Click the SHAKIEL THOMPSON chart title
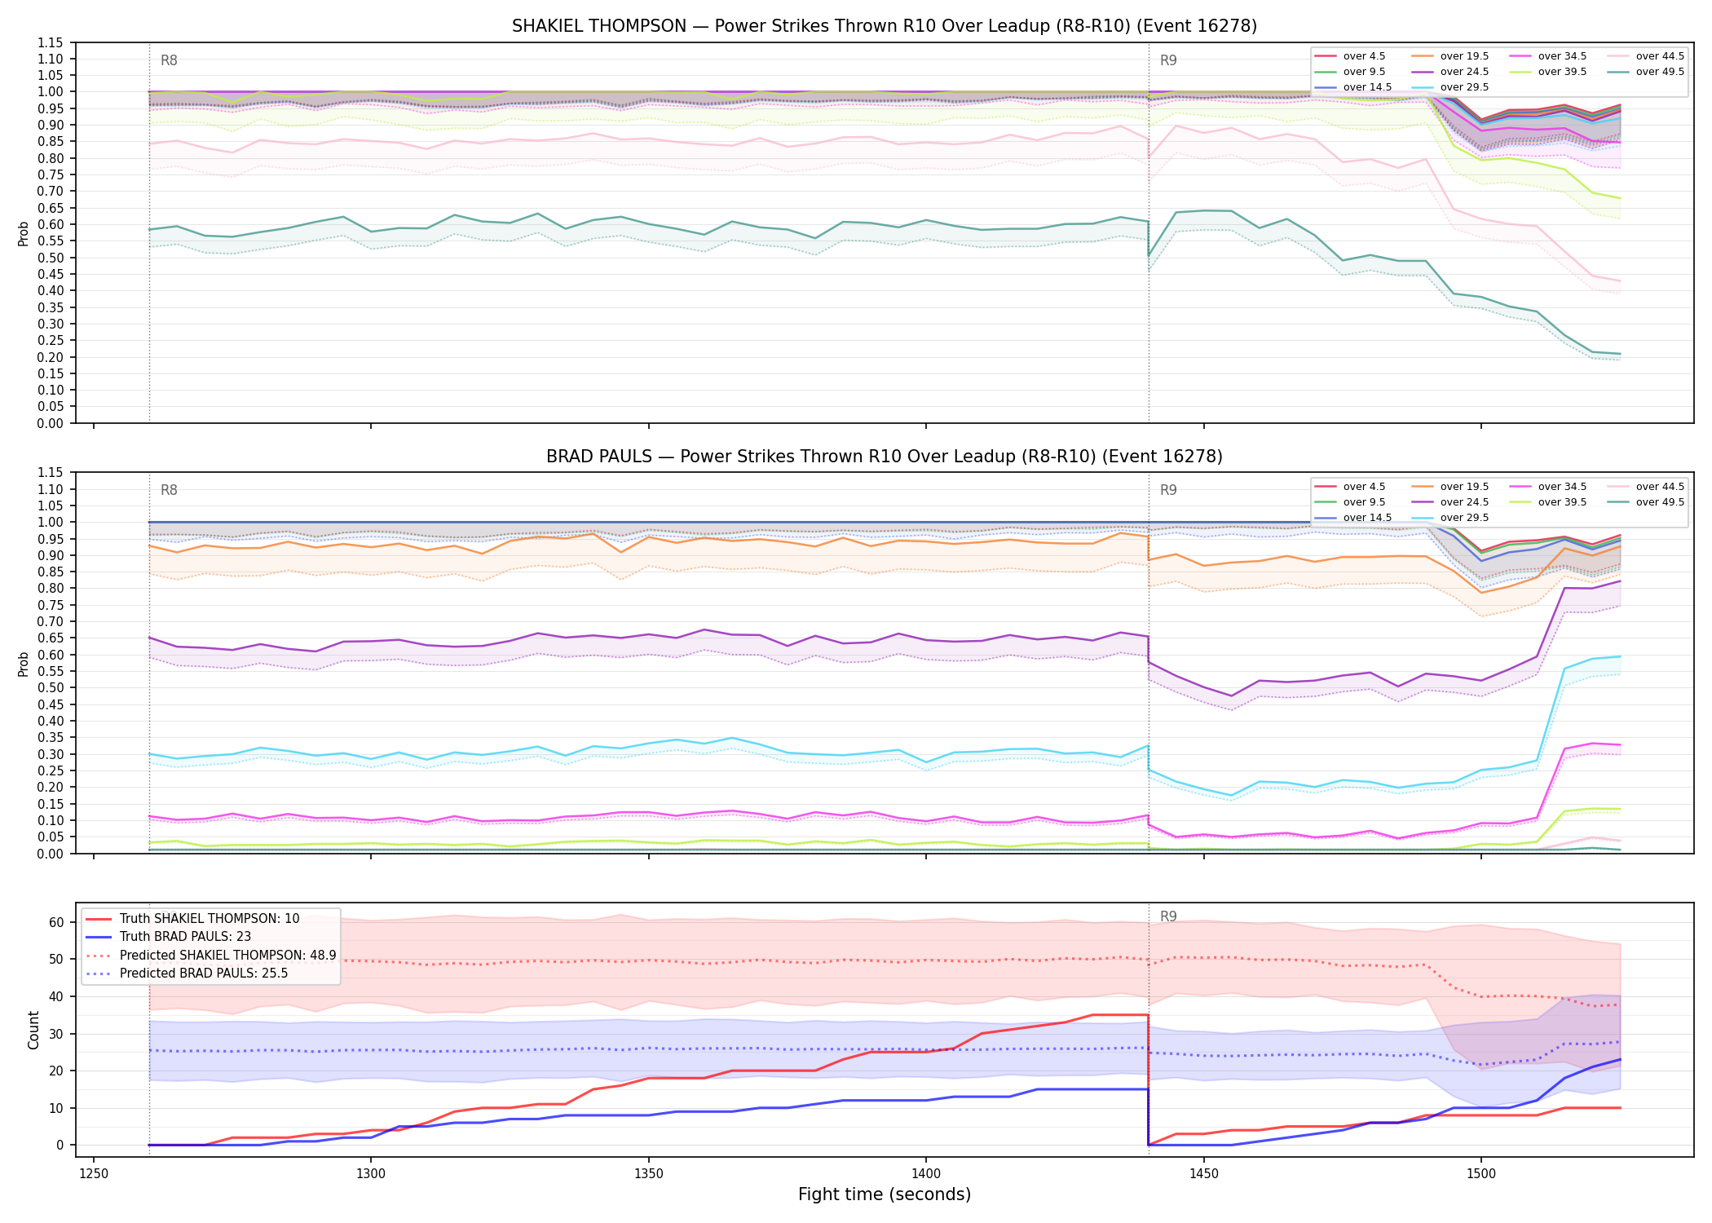 (x=885, y=26)
